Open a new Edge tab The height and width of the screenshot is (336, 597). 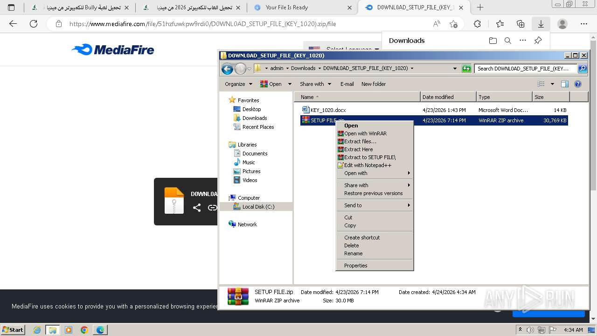tap(480, 7)
